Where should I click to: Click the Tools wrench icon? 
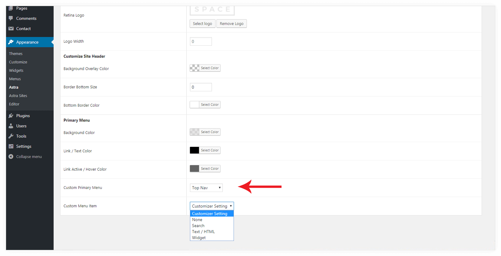(x=11, y=136)
